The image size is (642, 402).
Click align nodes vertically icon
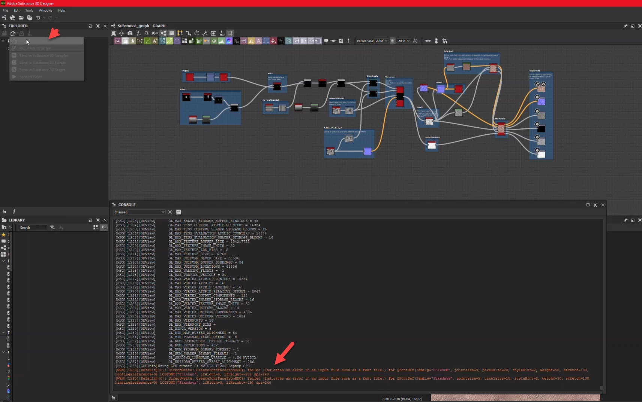tap(436, 41)
